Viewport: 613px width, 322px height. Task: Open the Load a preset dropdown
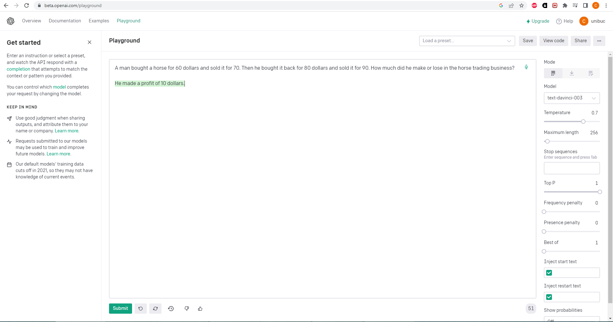467,41
